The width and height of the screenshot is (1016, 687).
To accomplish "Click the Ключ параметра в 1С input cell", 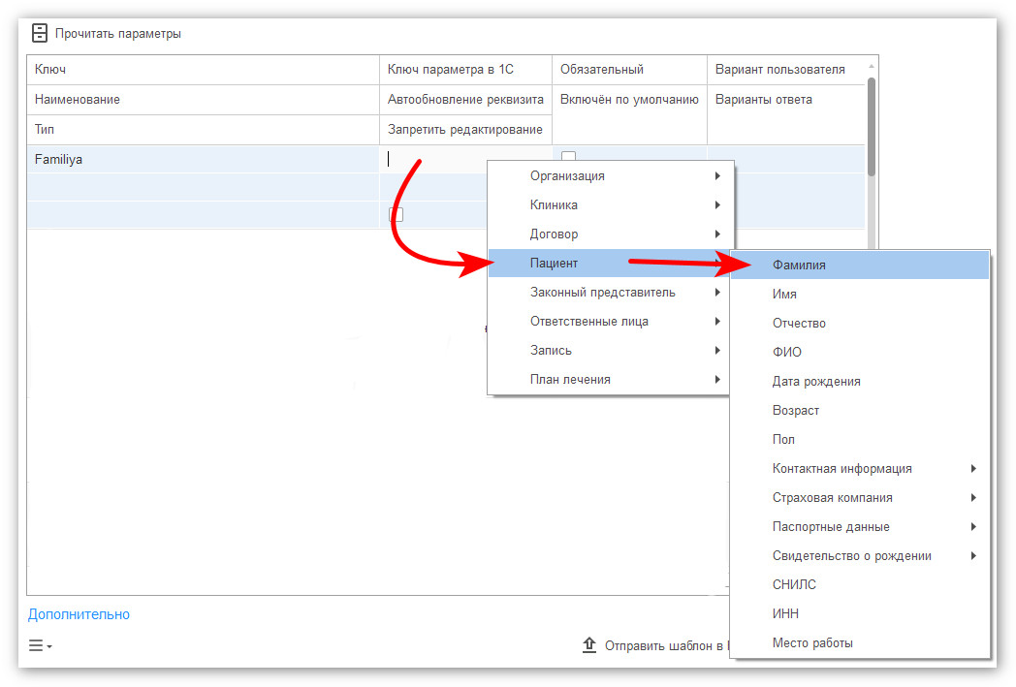I will (x=465, y=159).
